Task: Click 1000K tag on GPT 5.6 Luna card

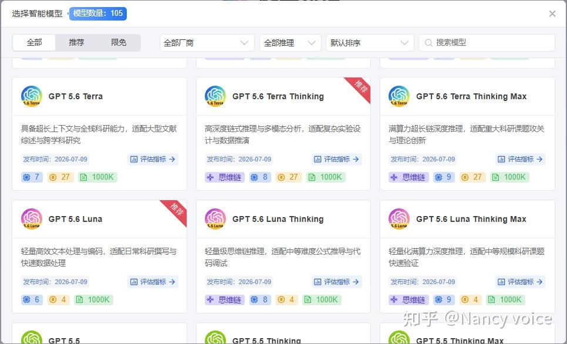Action: tap(93, 300)
